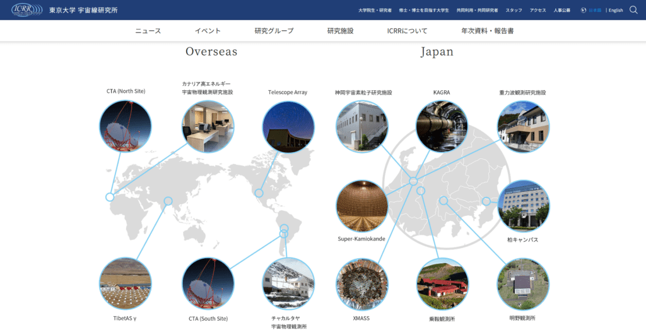
Task: Click the ICRR logo in the header
Action: [x=22, y=10]
